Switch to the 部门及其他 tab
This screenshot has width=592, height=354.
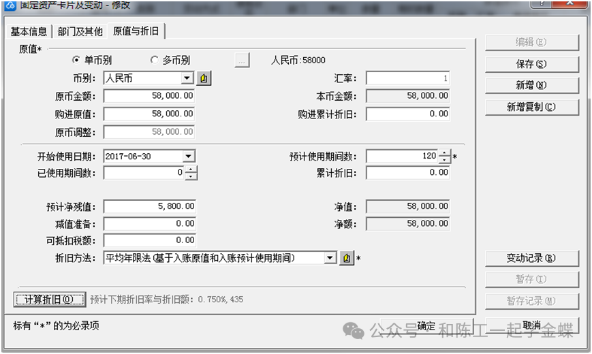point(80,31)
